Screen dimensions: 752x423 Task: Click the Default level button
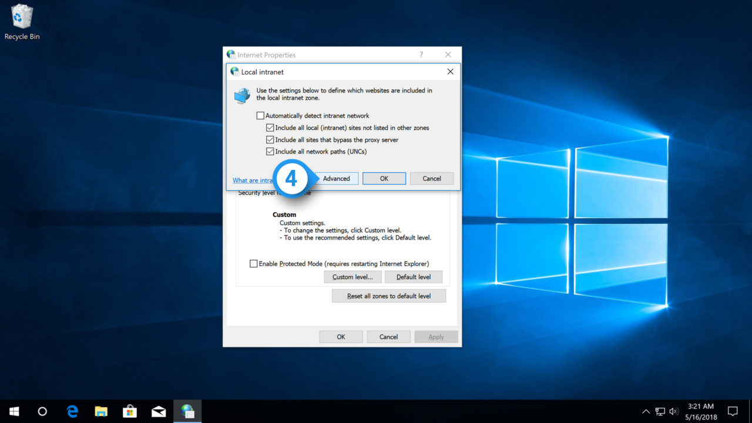pyautogui.click(x=413, y=276)
